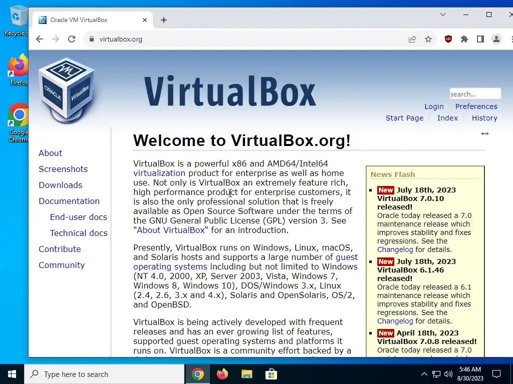Open File Explorer from the taskbar
513x384 pixels.
(x=246, y=374)
